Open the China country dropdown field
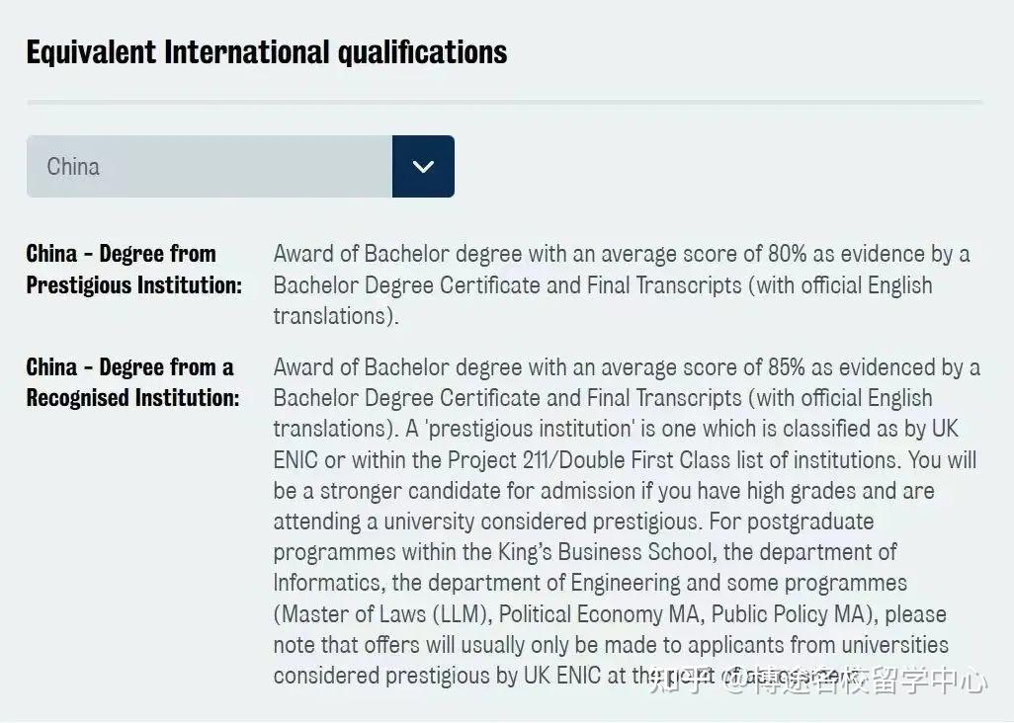 pos(210,166)
